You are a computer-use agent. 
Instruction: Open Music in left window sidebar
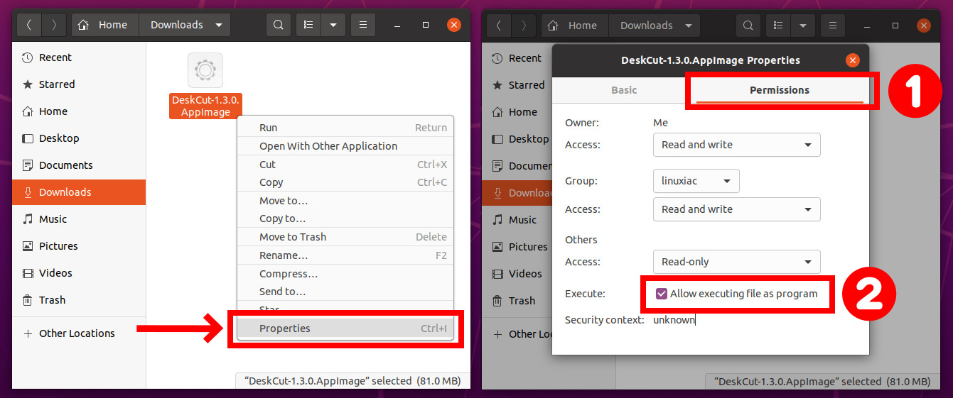(x=78, y=219)
